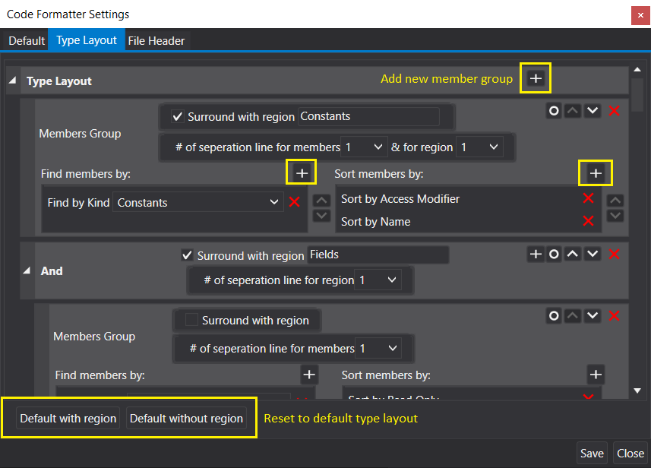Toggle Surround with region Fields checkbox
The height and width of the screenshot is (468, 651).
187,255
